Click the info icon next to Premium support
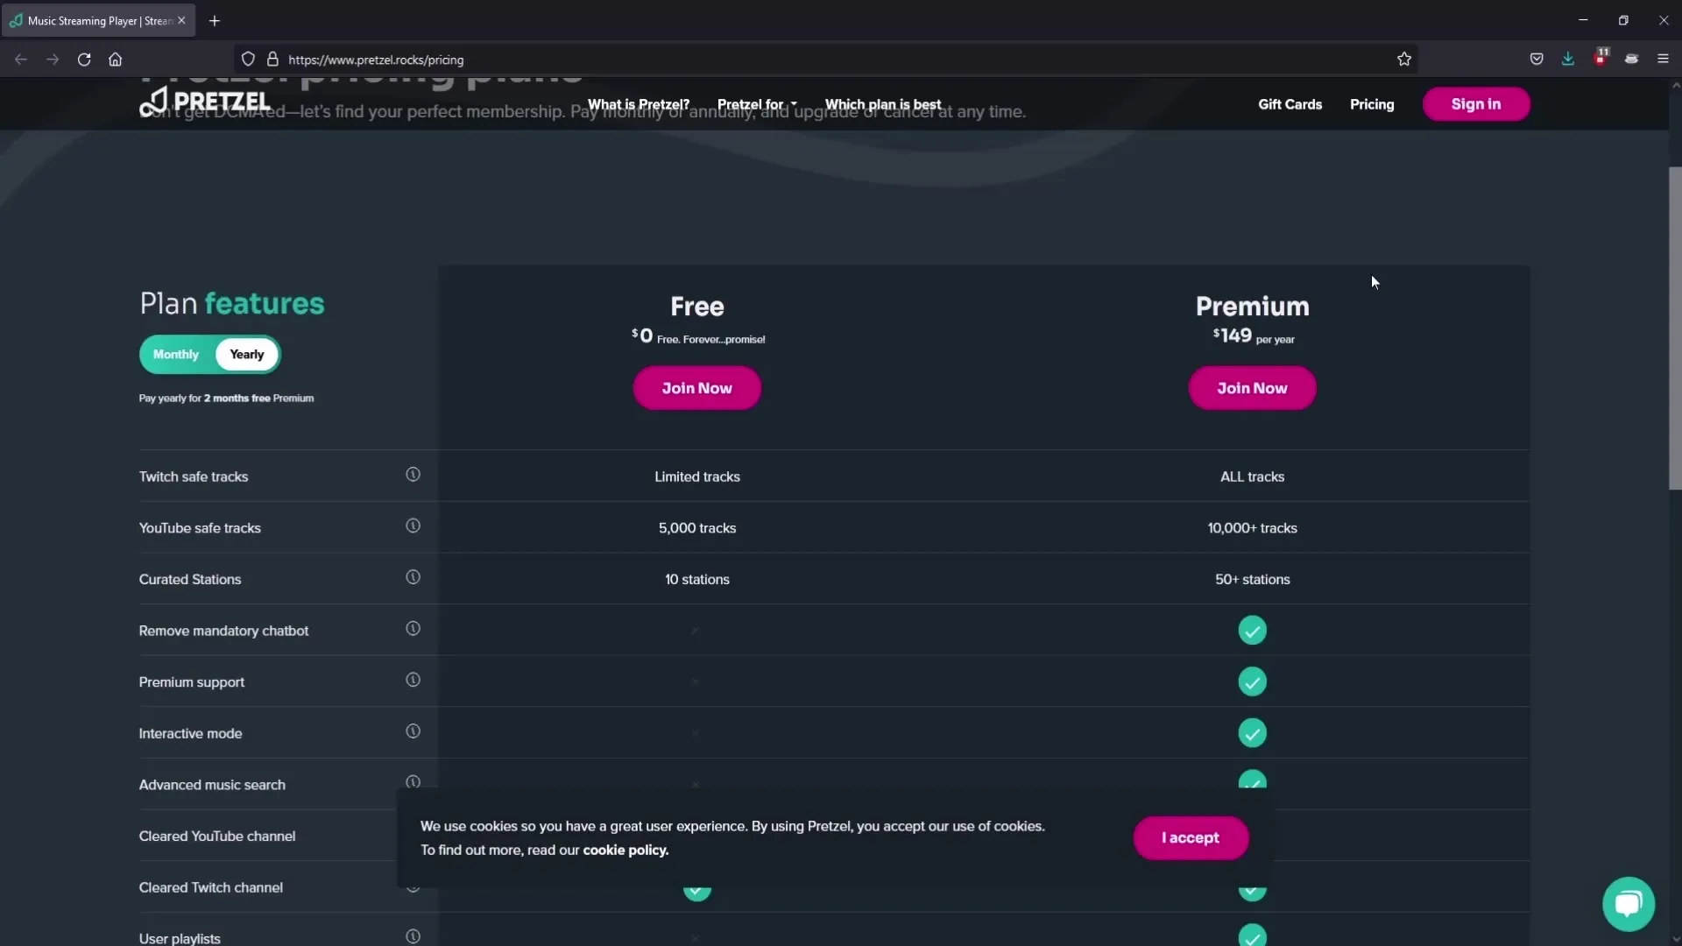 pyautogui.click(x=413, y=679)
